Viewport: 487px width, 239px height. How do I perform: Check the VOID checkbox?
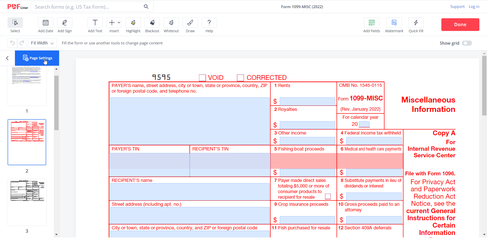[x=202, y=78]
